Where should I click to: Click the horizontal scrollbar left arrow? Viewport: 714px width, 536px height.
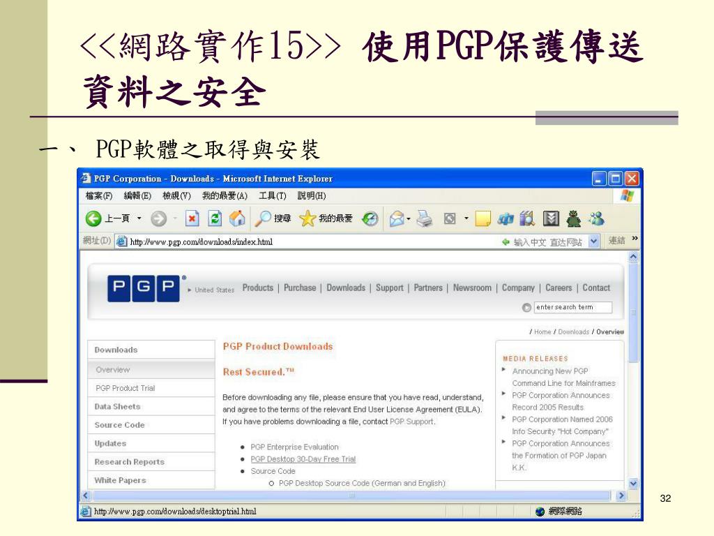pos(86,496)
